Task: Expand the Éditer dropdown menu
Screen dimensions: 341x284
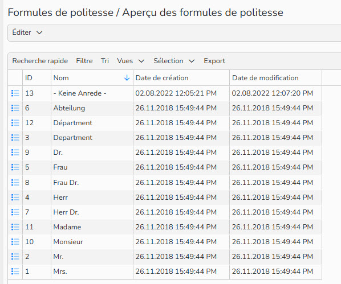Action: (x=27, y=32)
